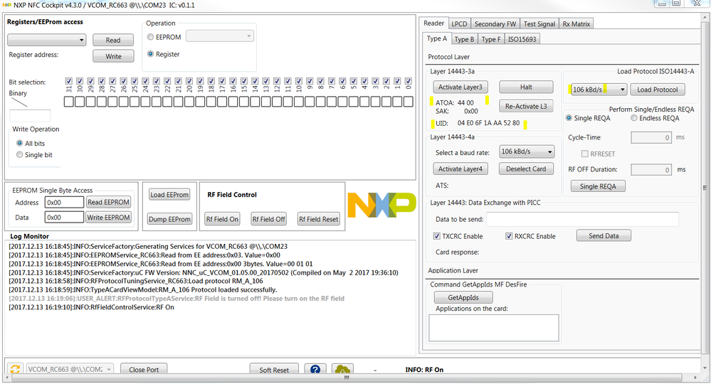The height and width of the screenshot is (384, 711).
Task: Open help with the question mark icon
Action: pos(315,369)
